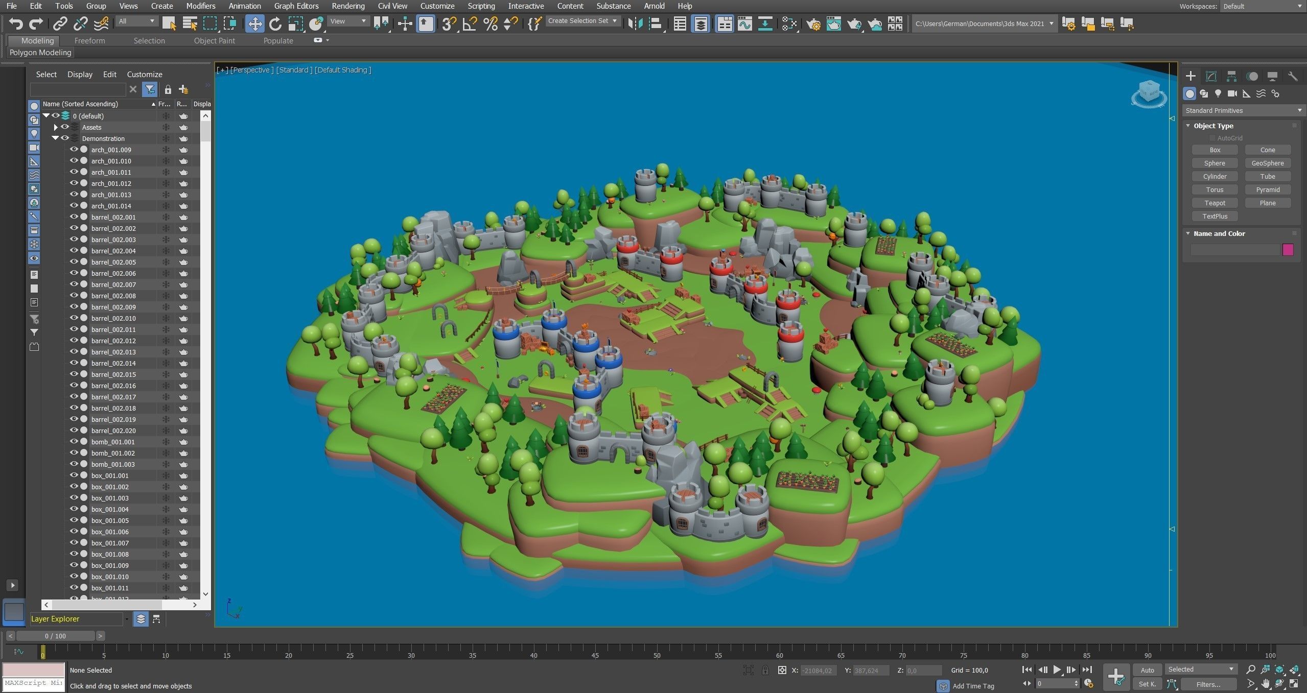This screenshot has width=1307, height=693.
Task: Switch to the Object Paint ribbon tab
Action: [x=214, y=41]
